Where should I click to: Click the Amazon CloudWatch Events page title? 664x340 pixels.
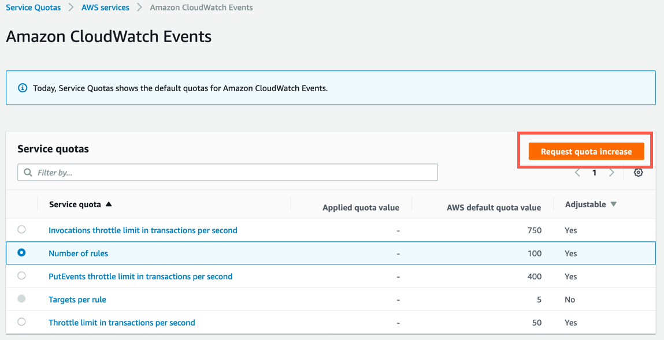coord(109,36)
